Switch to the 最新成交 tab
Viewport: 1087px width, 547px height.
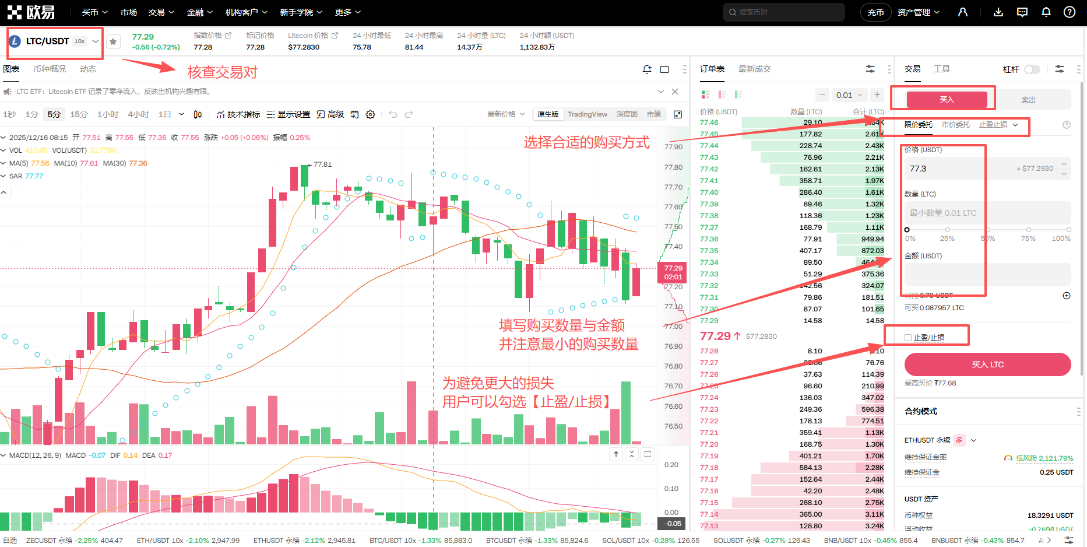[754, 69]
